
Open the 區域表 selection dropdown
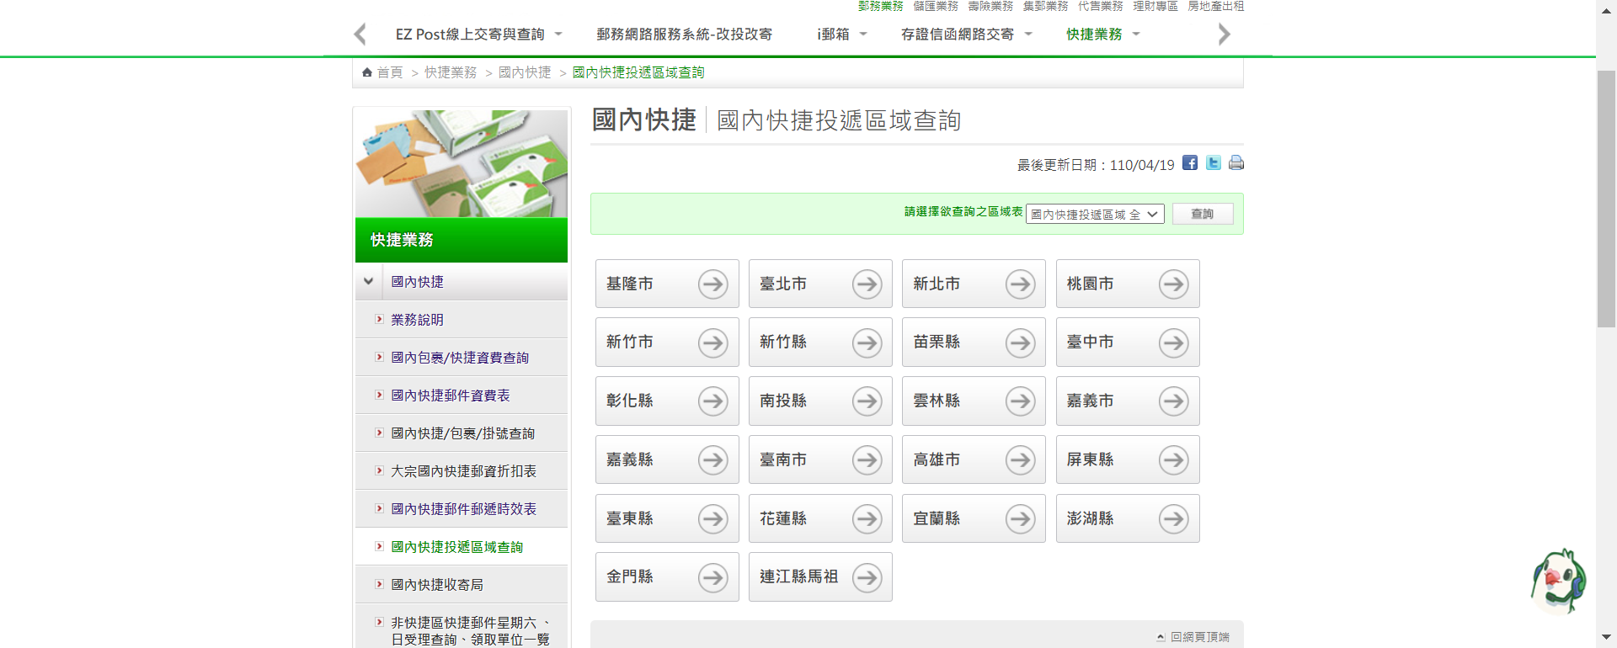click(1095, 215)
